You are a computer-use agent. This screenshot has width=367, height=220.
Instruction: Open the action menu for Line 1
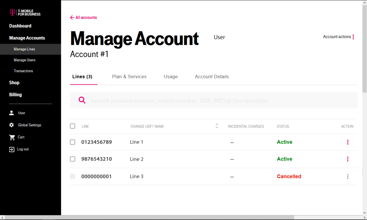[348, 142]
